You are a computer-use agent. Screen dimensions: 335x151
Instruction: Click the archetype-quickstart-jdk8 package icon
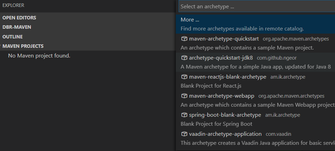pyautogui.click(x=184, y=58)
